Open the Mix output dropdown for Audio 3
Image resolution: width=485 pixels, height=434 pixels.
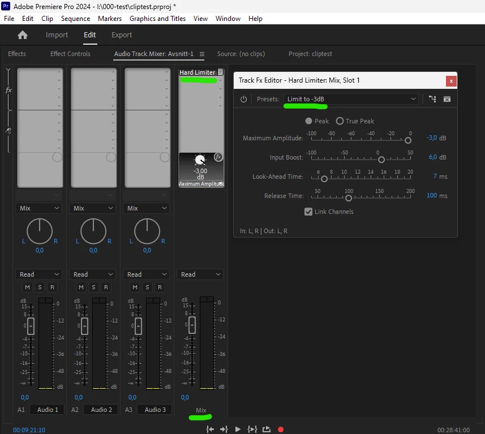click(147, 208)
